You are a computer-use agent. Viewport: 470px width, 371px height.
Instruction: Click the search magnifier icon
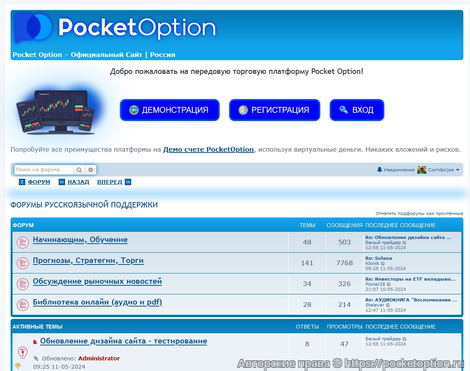click(79, 170)
